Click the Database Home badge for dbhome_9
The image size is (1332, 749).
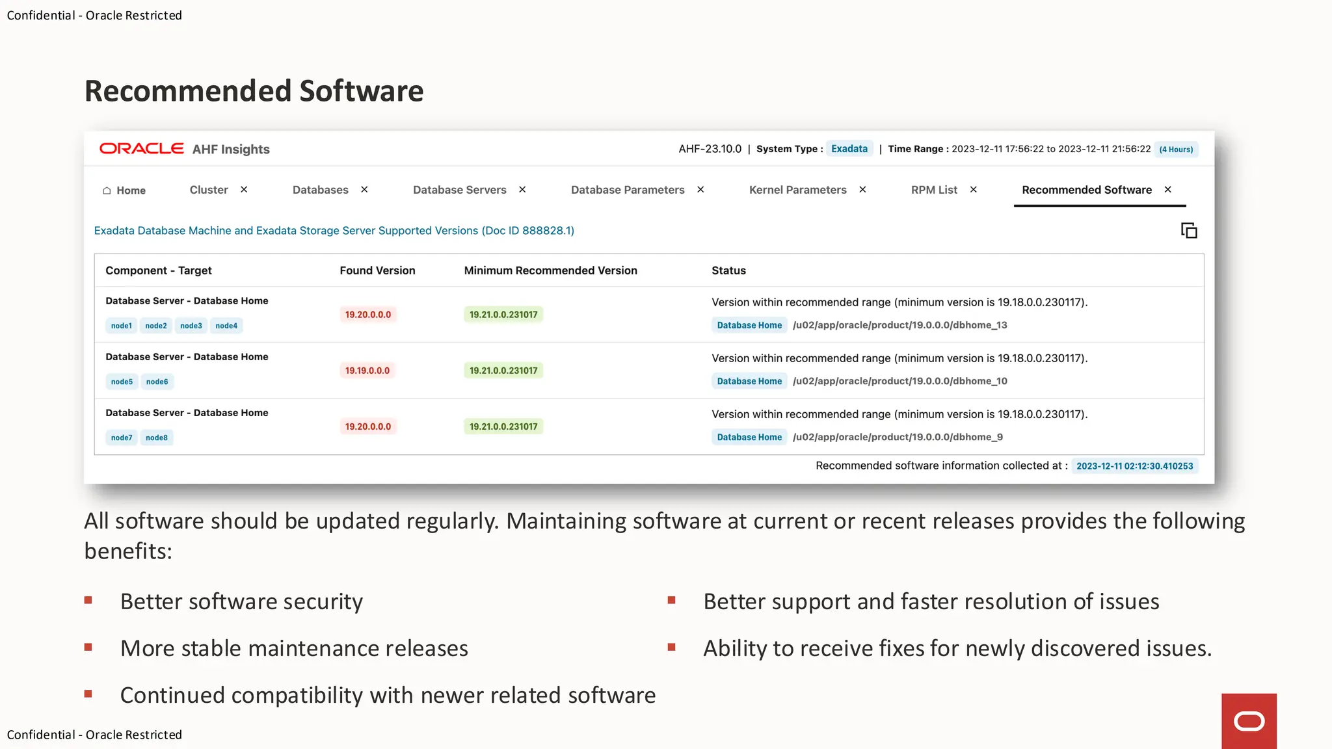pyautogui.click(x=749, y=437)
